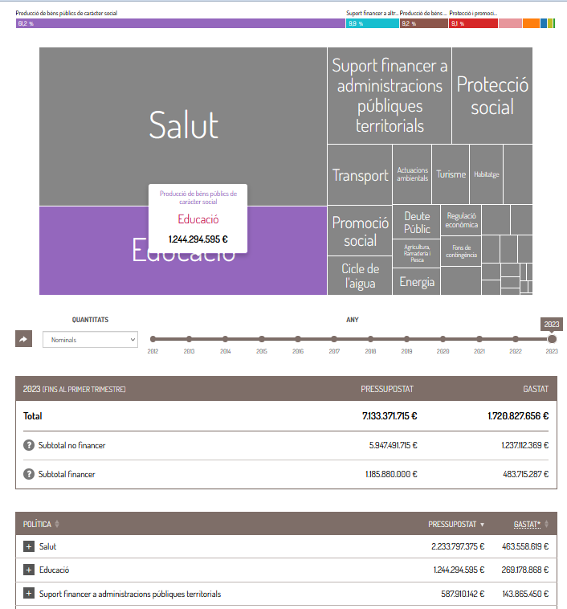This screenshot has height=609, width=567.
Task: Click total value 7.133.371.715 €
Action: (x=390, y=416)
